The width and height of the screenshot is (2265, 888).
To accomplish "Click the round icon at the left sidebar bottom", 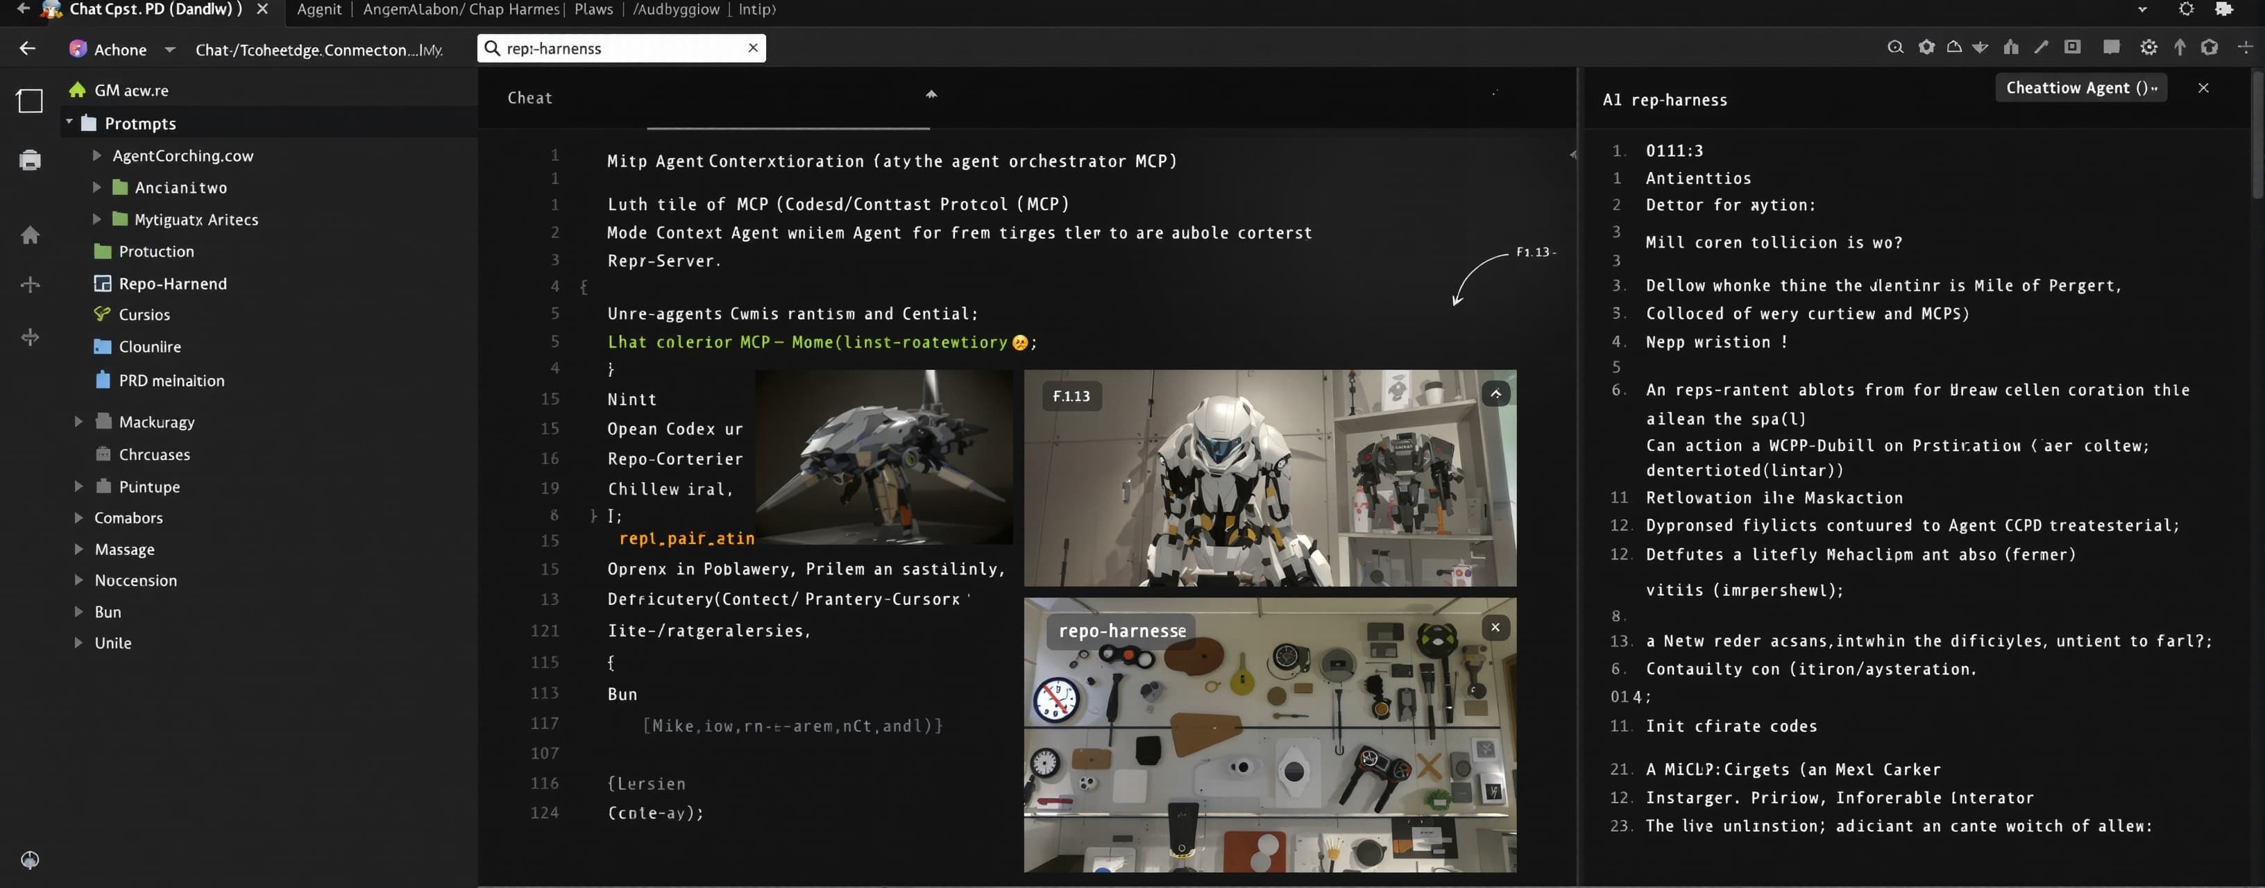I will [30, 860].
